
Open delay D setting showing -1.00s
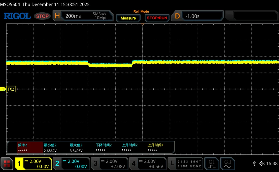[x=198, y=16]
